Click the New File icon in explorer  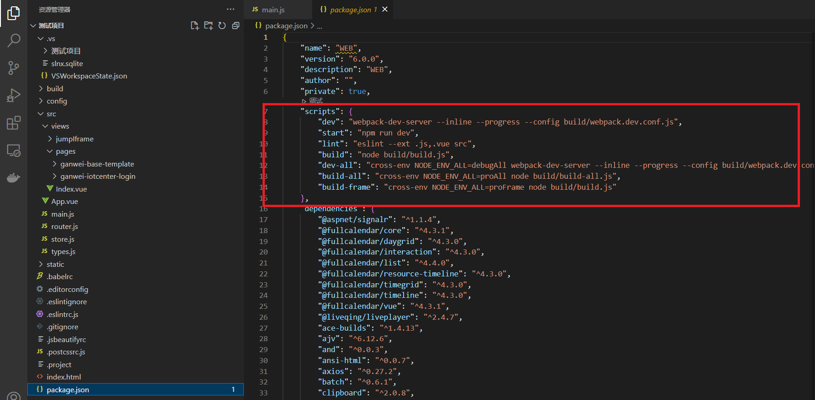click(x=195, y=26)
